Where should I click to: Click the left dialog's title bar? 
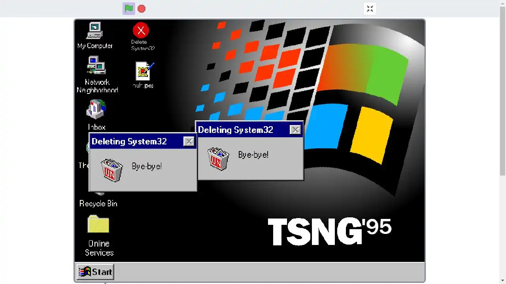[143, 142]
